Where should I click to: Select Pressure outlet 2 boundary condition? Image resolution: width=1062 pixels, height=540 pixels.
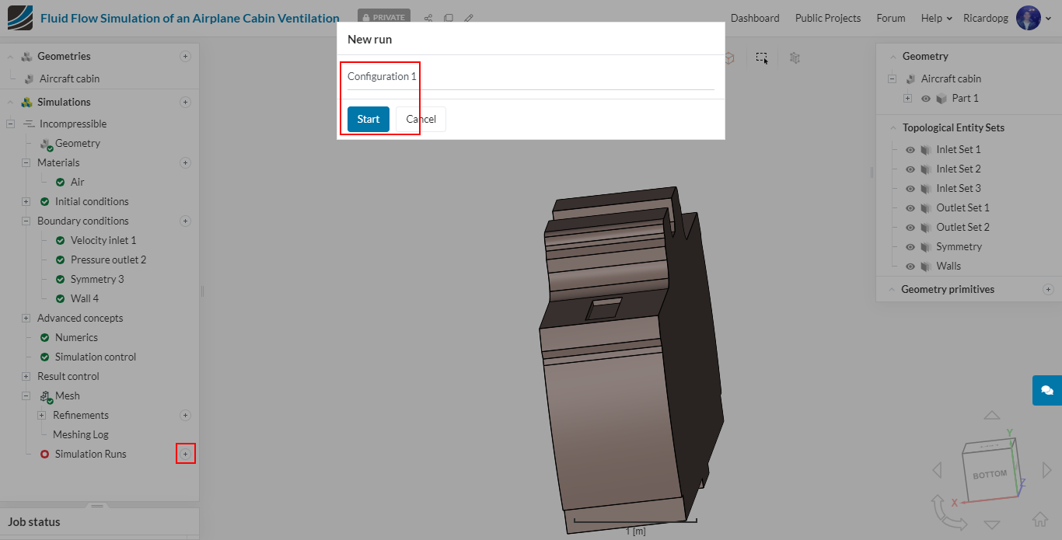[x=108, y=260]
